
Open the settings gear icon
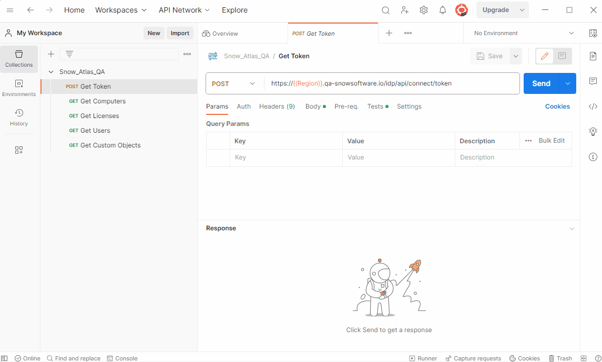pos(423,10)
